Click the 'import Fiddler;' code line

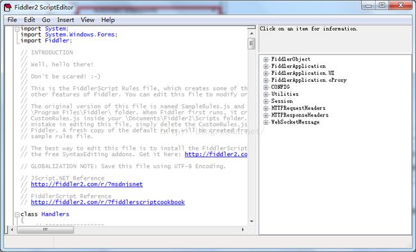46,40
